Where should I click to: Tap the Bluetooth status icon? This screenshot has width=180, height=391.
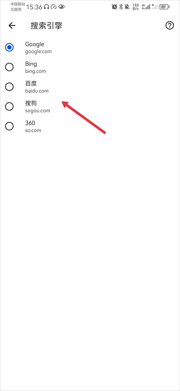point(121,7)
